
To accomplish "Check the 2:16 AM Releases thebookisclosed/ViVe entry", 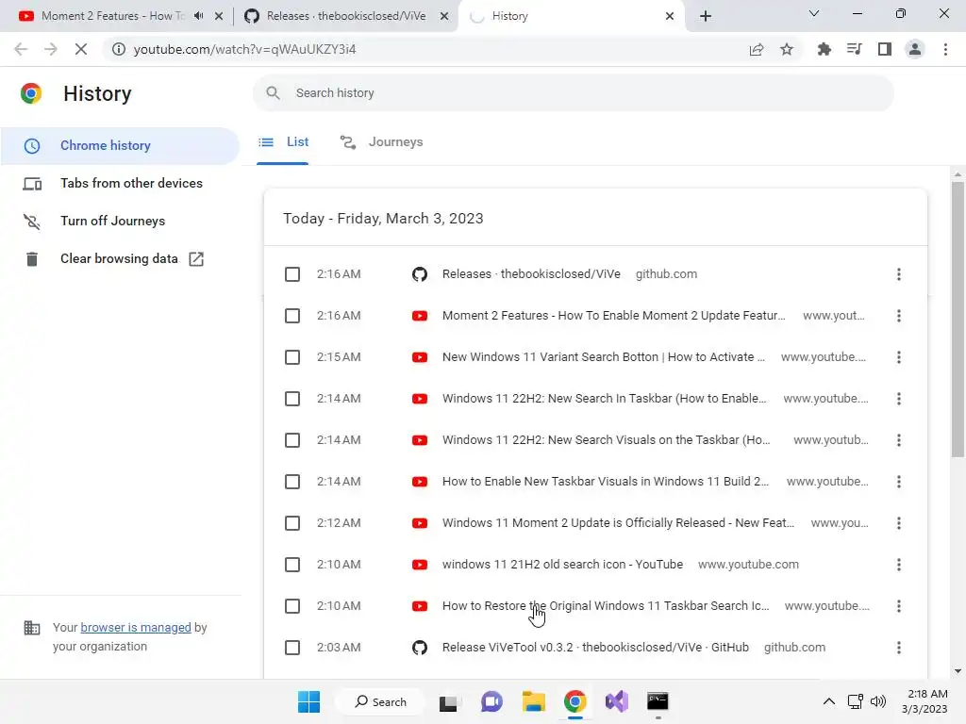I will coord(292,274).
